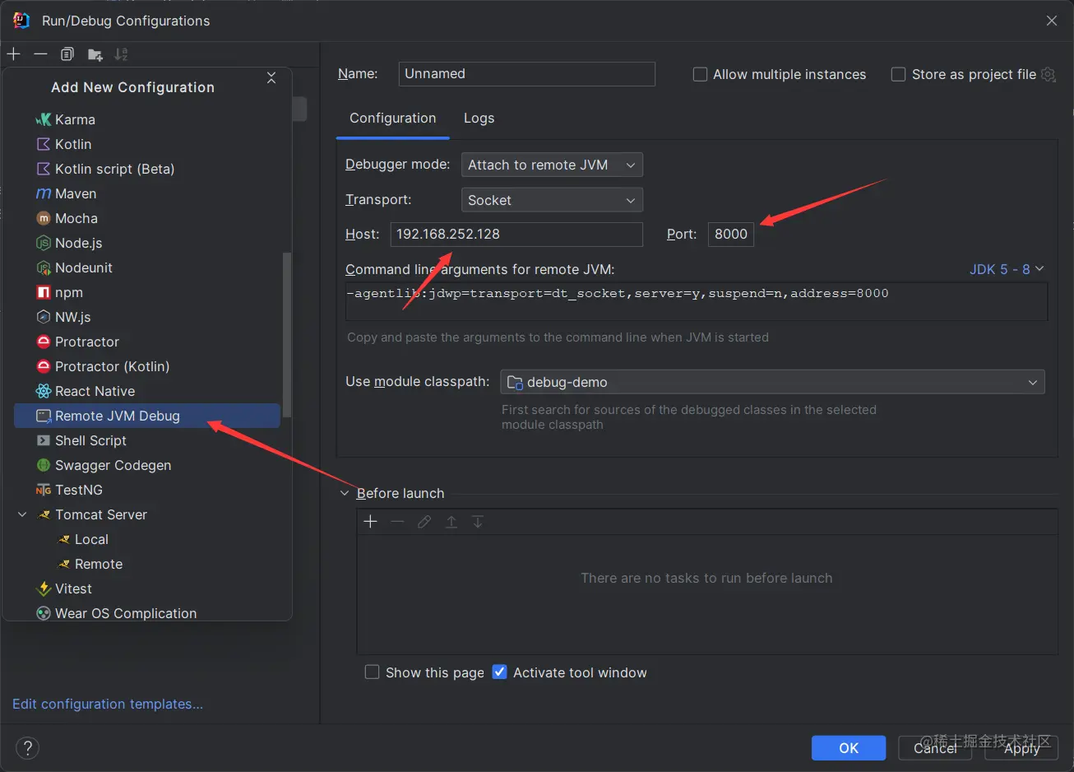Click the Save/Move to folder icon
The image size is (1074, 772).
coord(95,55)
